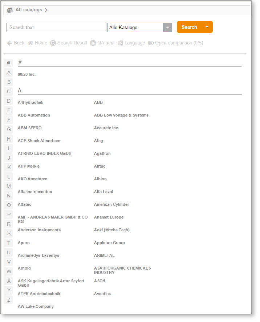Open the Agathon catalog
The width and height of the screenshot is (260, 322).
pos(102,153)
